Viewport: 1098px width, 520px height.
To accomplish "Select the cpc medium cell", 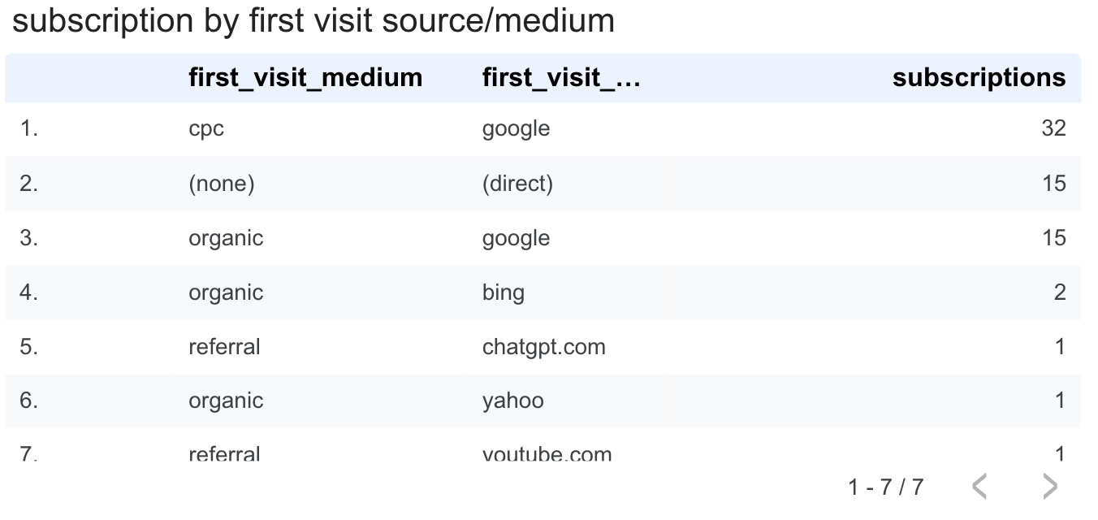I will point(206,128).
